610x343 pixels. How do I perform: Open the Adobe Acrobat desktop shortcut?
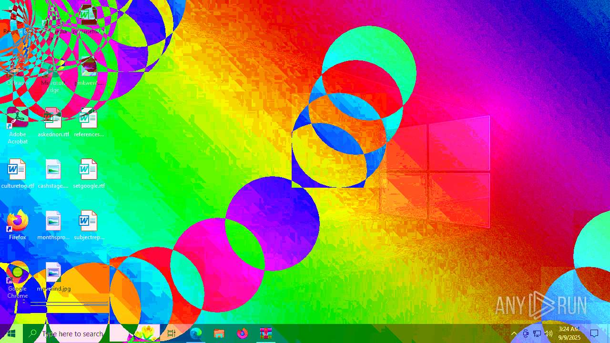(x=18, y=126)
